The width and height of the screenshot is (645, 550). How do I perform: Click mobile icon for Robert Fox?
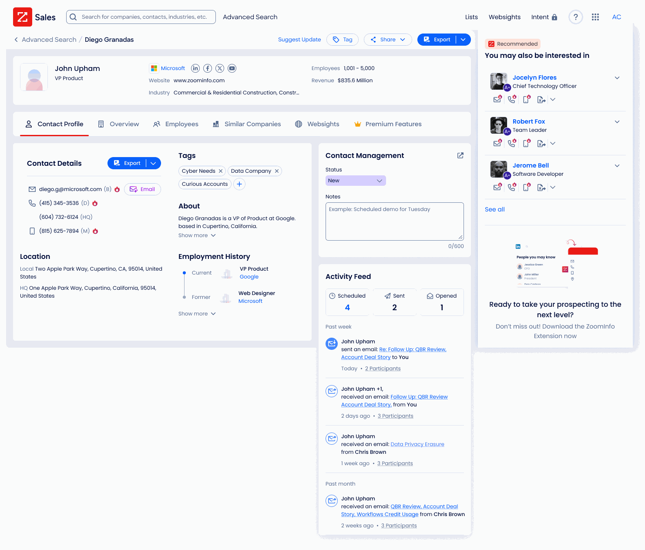(x=527, y=143)
